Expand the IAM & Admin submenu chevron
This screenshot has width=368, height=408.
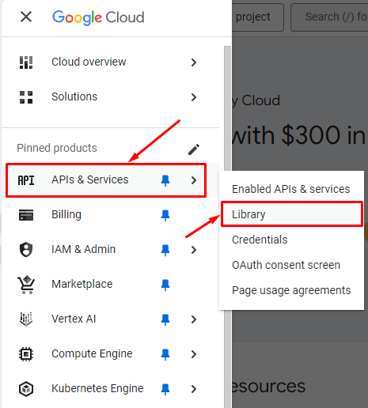pos(194,250)
